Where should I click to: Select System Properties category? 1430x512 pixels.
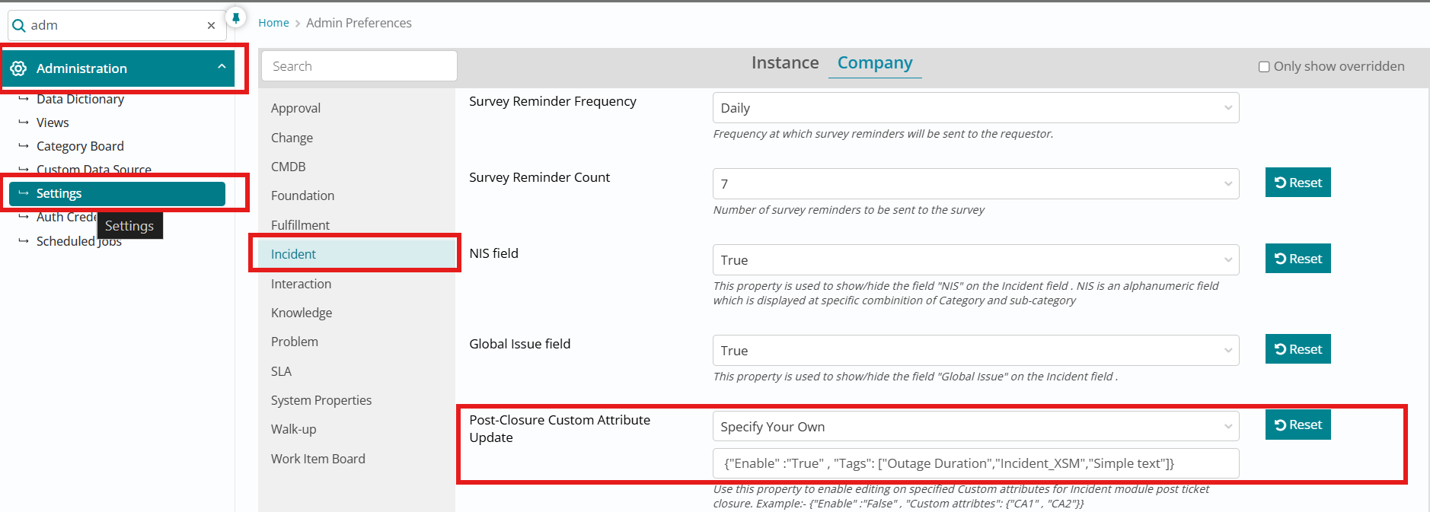321,400
